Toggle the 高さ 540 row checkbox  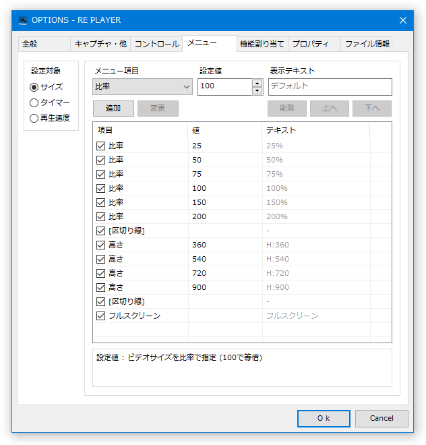pyautogui.click(x=100, y=259)
